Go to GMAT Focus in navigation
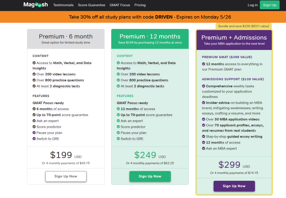This screenshot has width=286, height=198. click(x=120, y=5)
